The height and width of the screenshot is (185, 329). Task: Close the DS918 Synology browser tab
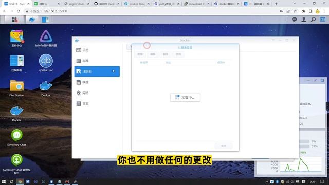(29, 4)
